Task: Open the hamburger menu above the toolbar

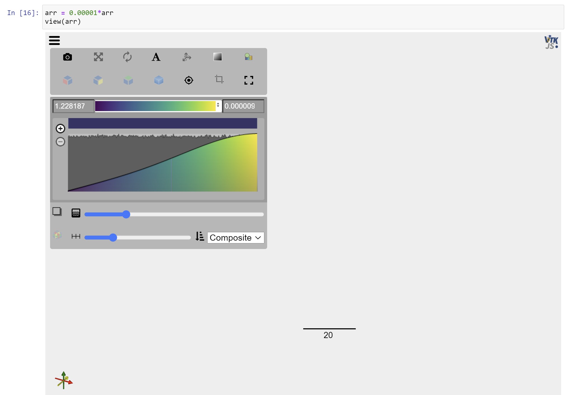Action: [55, 40]
